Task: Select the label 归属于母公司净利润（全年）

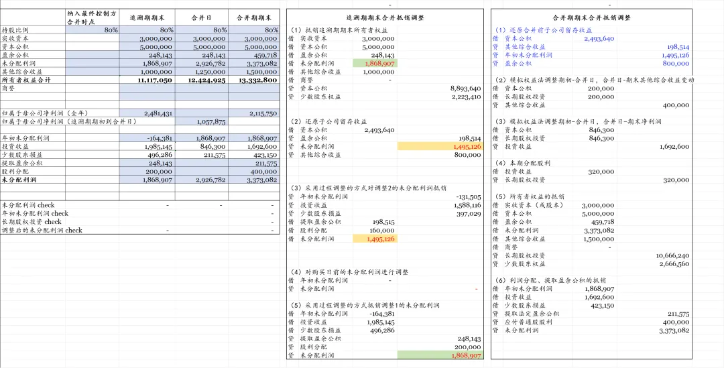Action: [45, 113]
